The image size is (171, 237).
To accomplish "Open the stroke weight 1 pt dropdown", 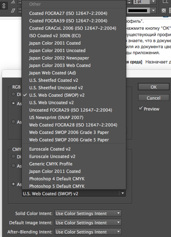I will [x=153, y=2].
